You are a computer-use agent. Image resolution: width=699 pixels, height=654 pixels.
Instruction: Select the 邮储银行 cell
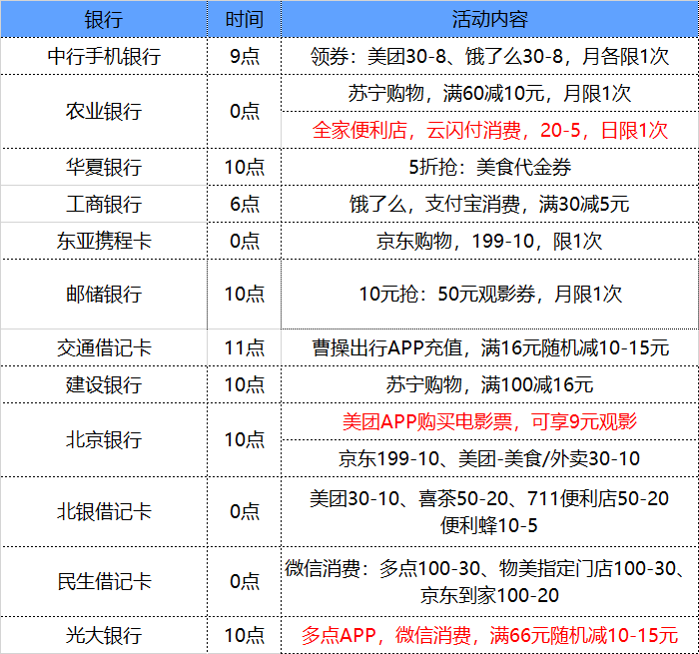point(104,295)
